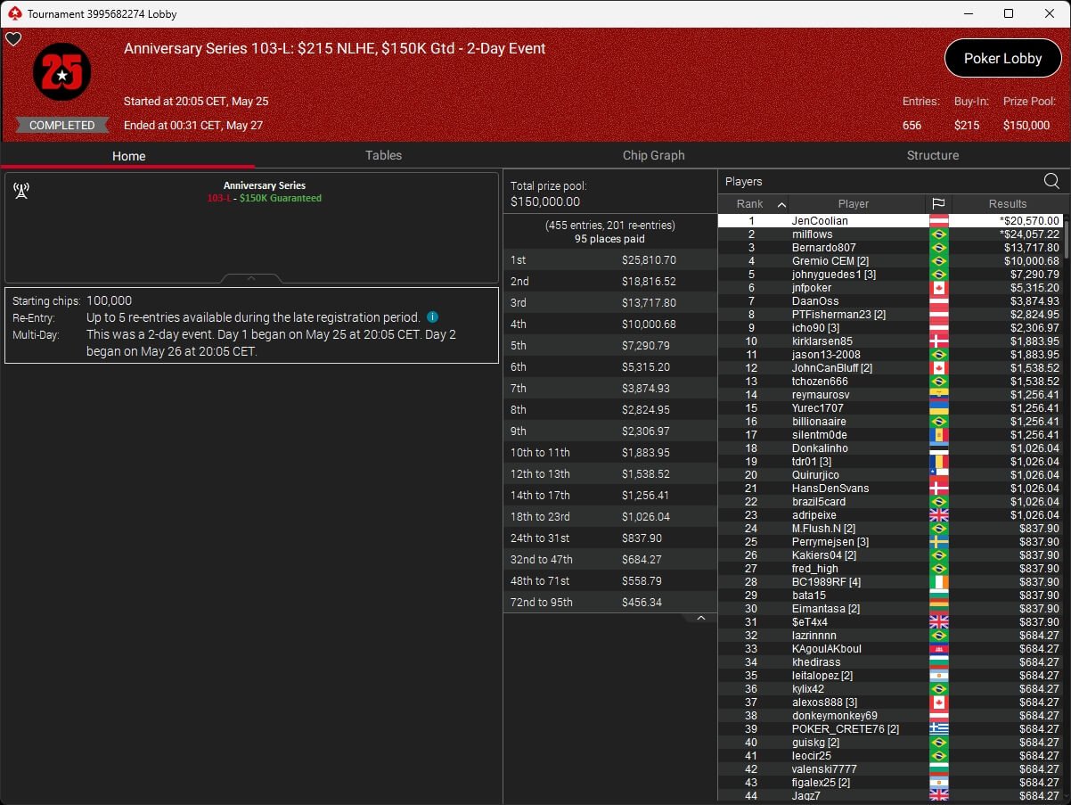The image size is (1071, 805).
Task: Click JenCoolian's country flag
Action: click(939, 221)
